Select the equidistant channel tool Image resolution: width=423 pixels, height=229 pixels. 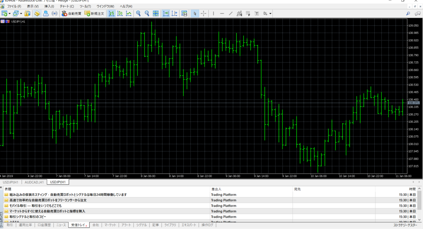coord(239,14)
